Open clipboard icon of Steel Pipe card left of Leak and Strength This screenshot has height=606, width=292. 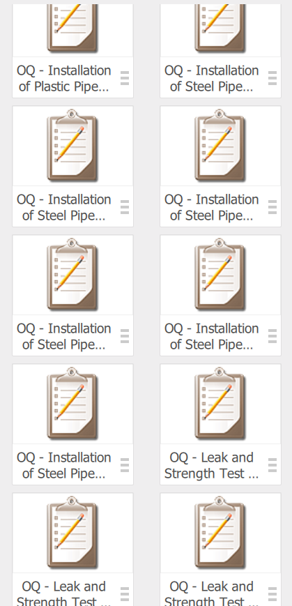click(72, 404)
